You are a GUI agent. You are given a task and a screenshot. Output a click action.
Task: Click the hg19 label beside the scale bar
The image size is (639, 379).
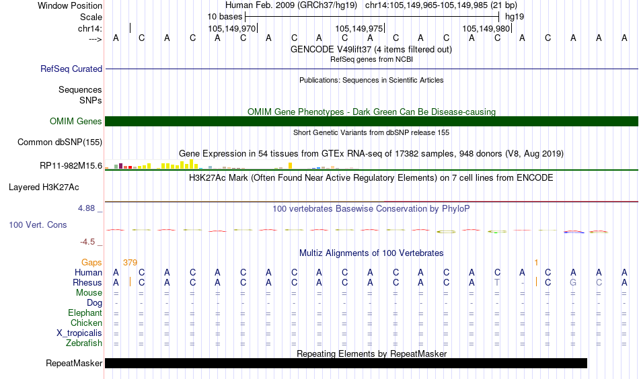coord(515,17)
